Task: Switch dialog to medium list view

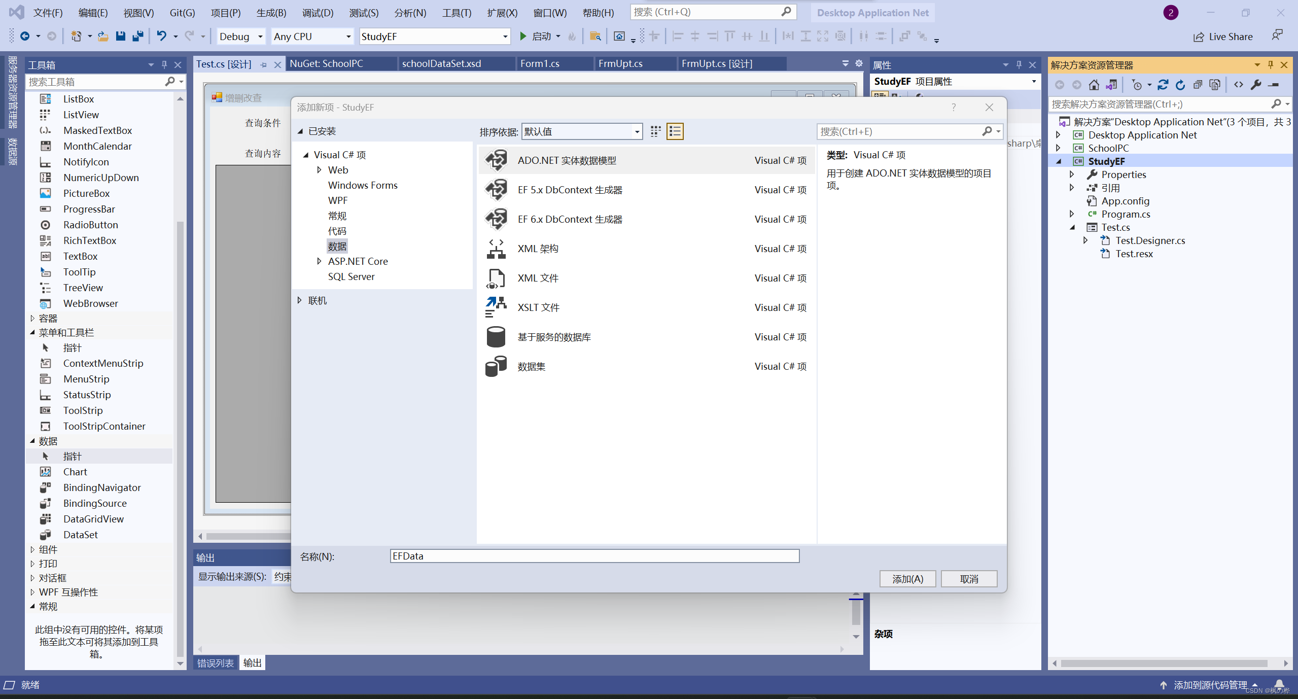Action: pyautogui.click(x=675, y=131)
